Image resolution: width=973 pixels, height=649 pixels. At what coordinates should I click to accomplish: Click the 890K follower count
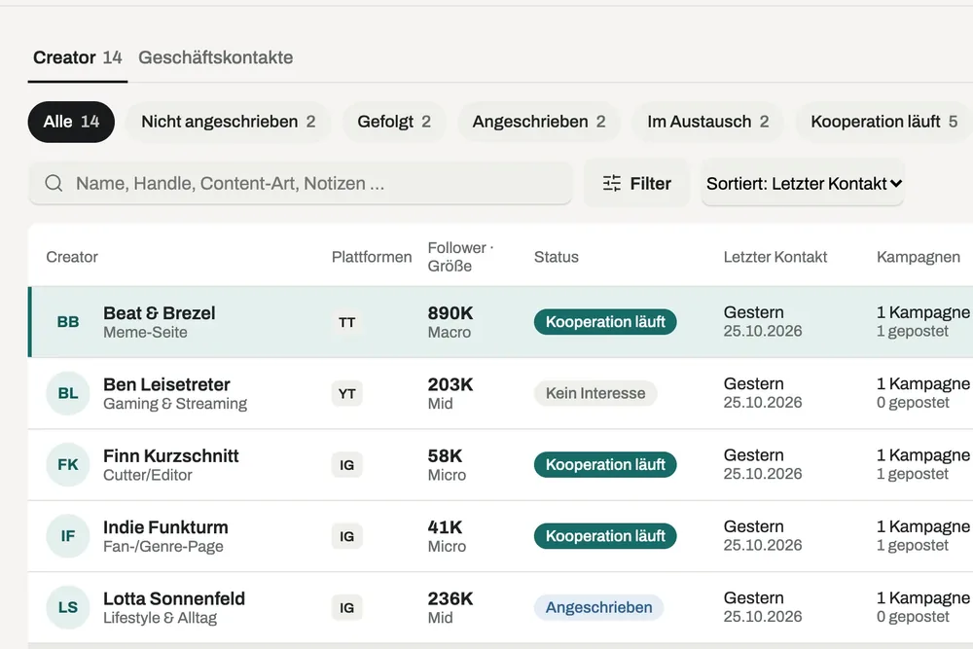click(450, 312)
